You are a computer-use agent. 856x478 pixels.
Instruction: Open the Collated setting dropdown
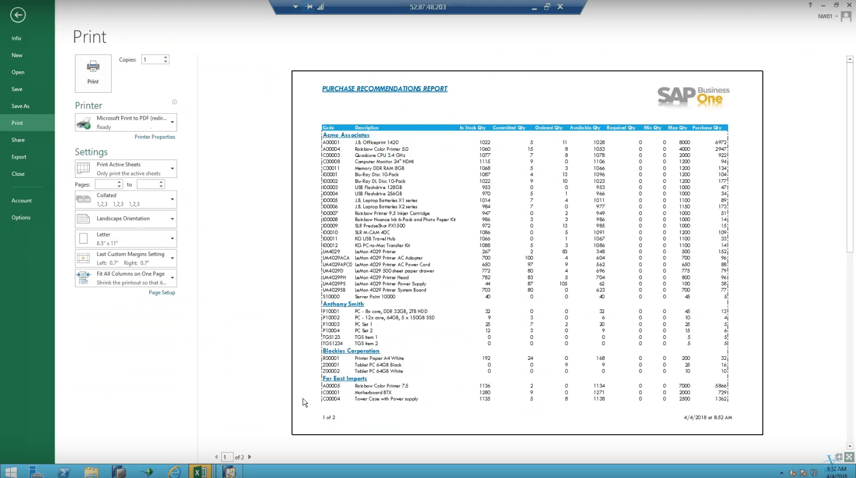[172, 199]
